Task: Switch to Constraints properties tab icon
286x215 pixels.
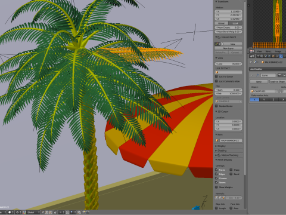Action: pos(277,56)
